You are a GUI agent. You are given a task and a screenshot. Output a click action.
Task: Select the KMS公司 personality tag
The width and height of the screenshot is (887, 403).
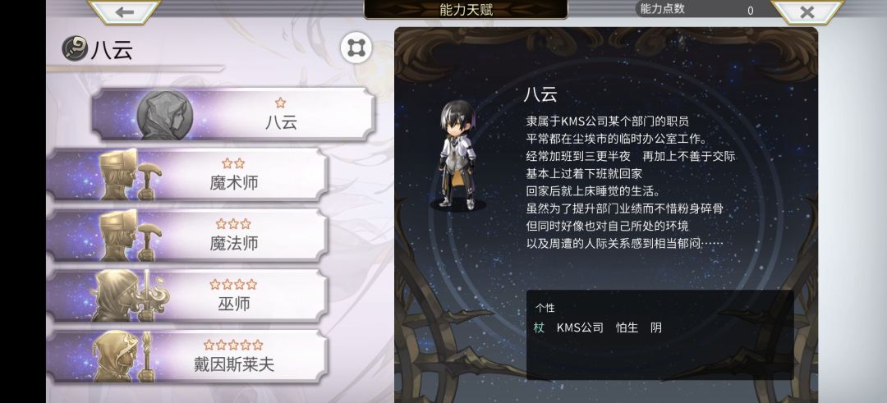pos(580,327)
